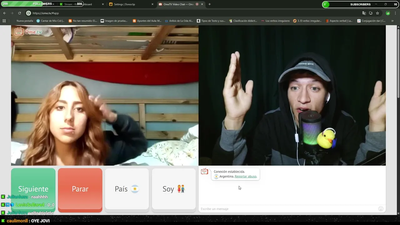Screen dimensions: 400x225
Task: Open the Aspecto verbal bookmark
Action: pos(339,21)
